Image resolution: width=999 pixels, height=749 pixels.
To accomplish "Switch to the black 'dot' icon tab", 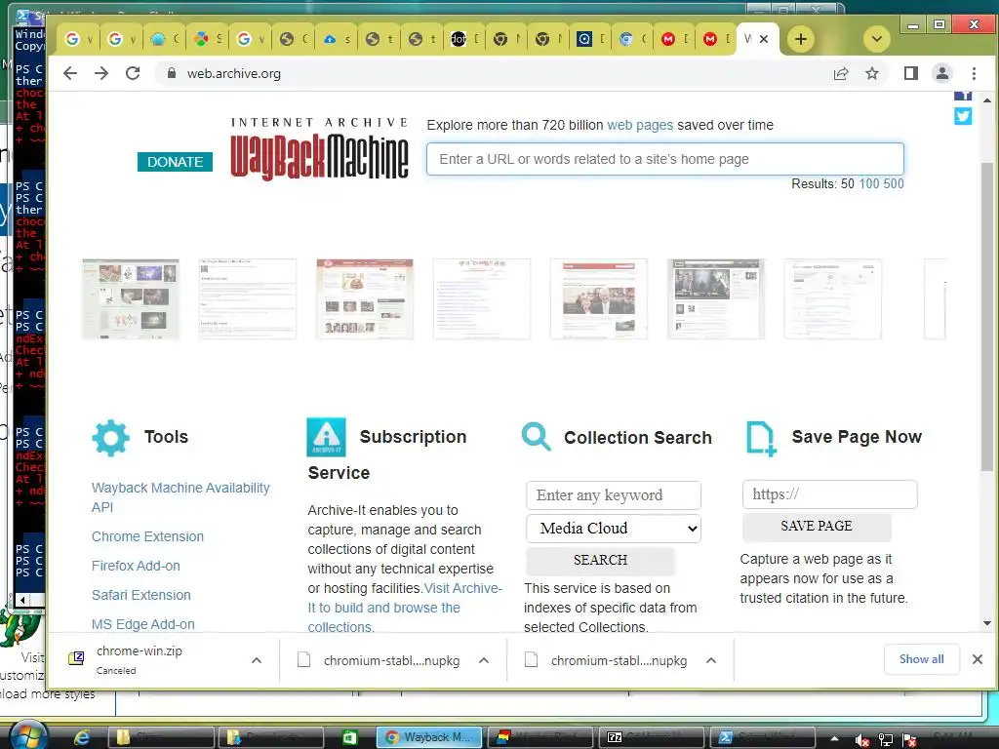I will click(x=463, y=39).
